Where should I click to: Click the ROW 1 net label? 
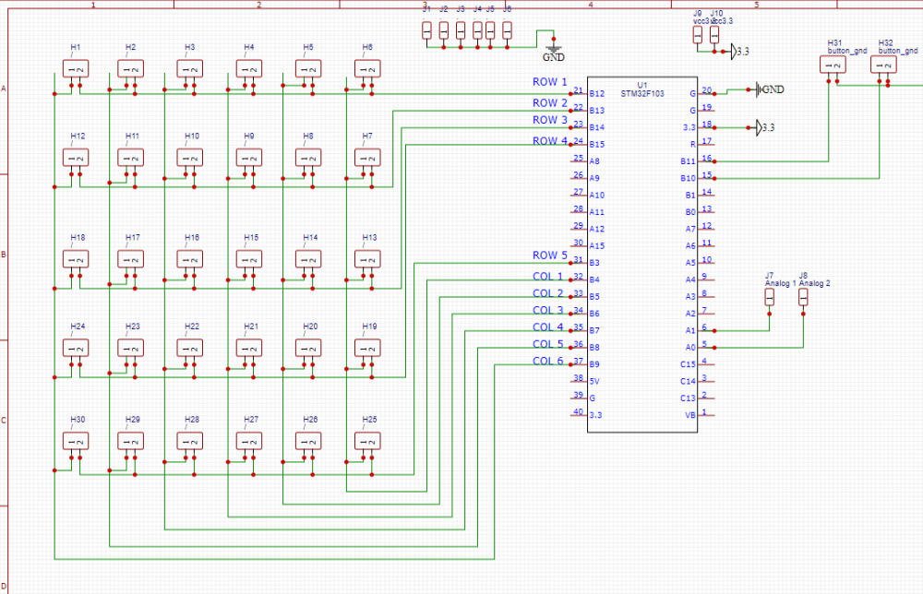click(550, 82)
